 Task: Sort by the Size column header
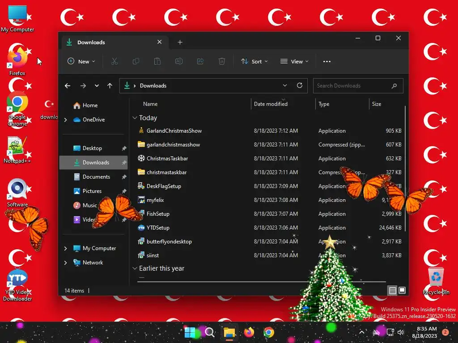377,104
